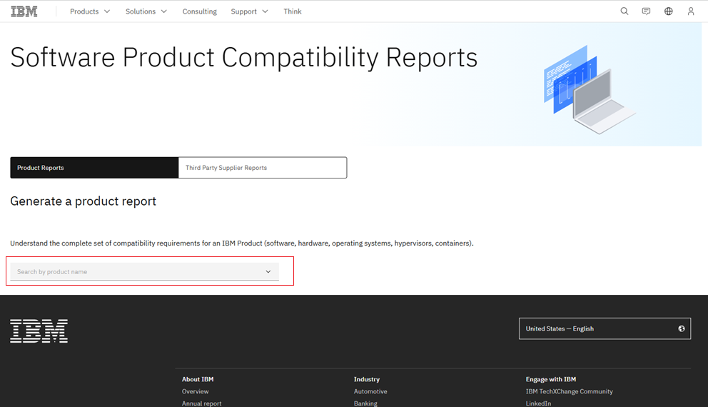Open Consulting in top navigation

pos(200,11)
